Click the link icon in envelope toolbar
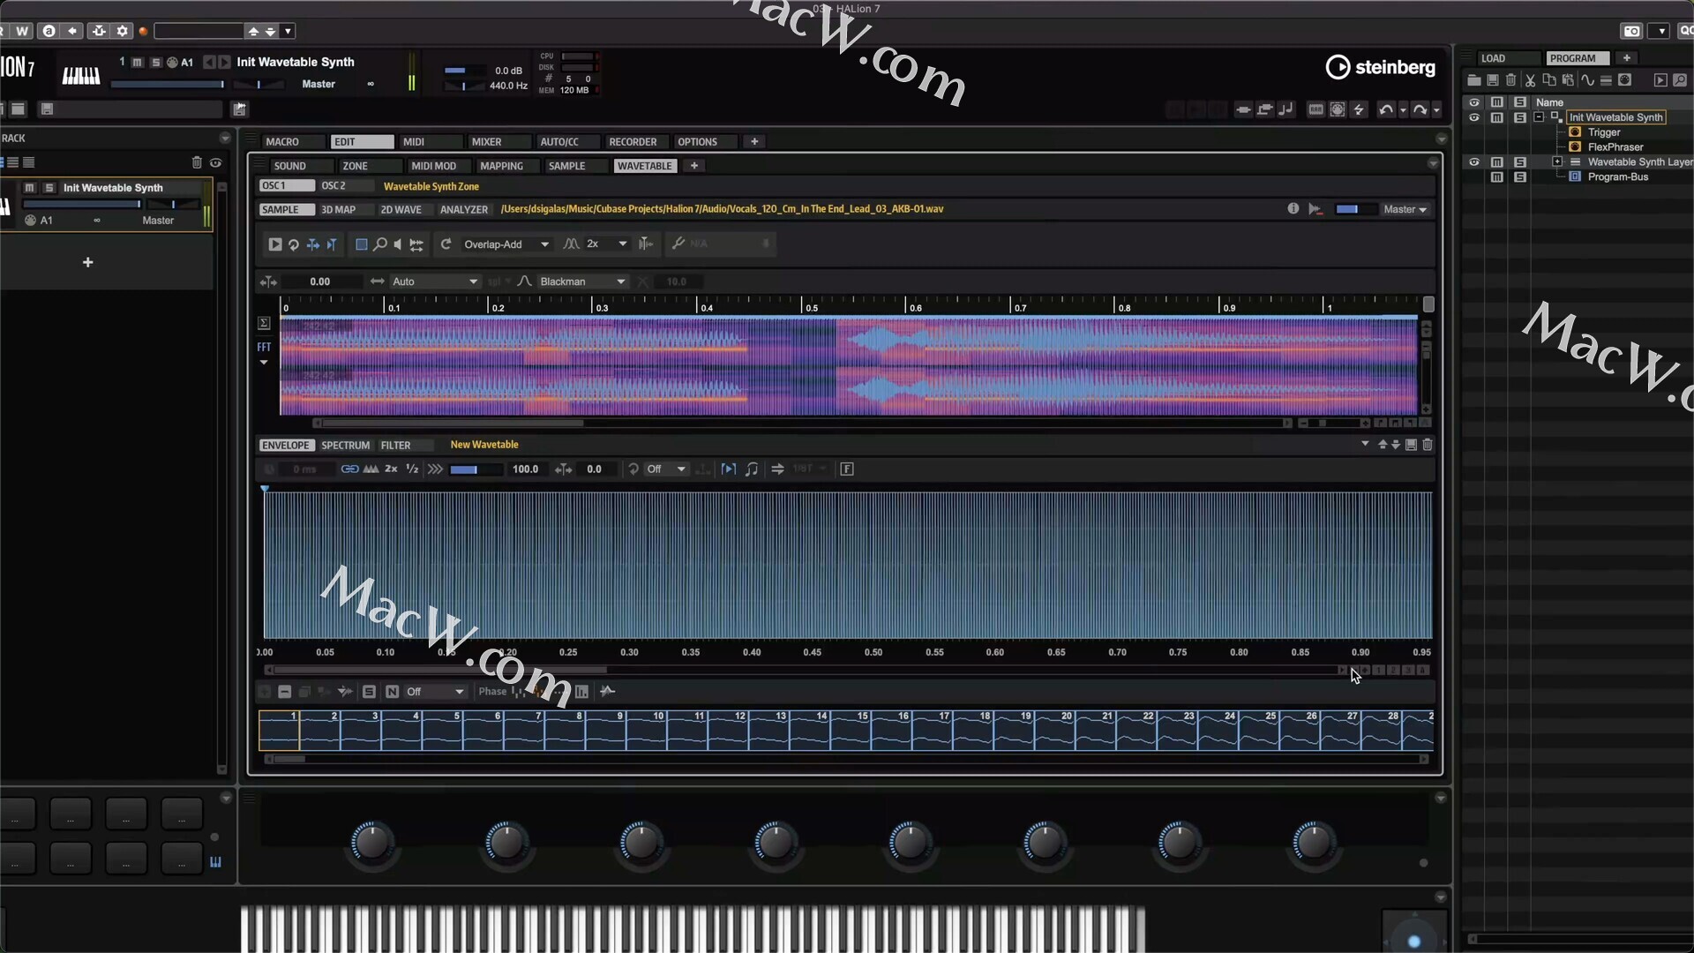 (x=349, y=469)
